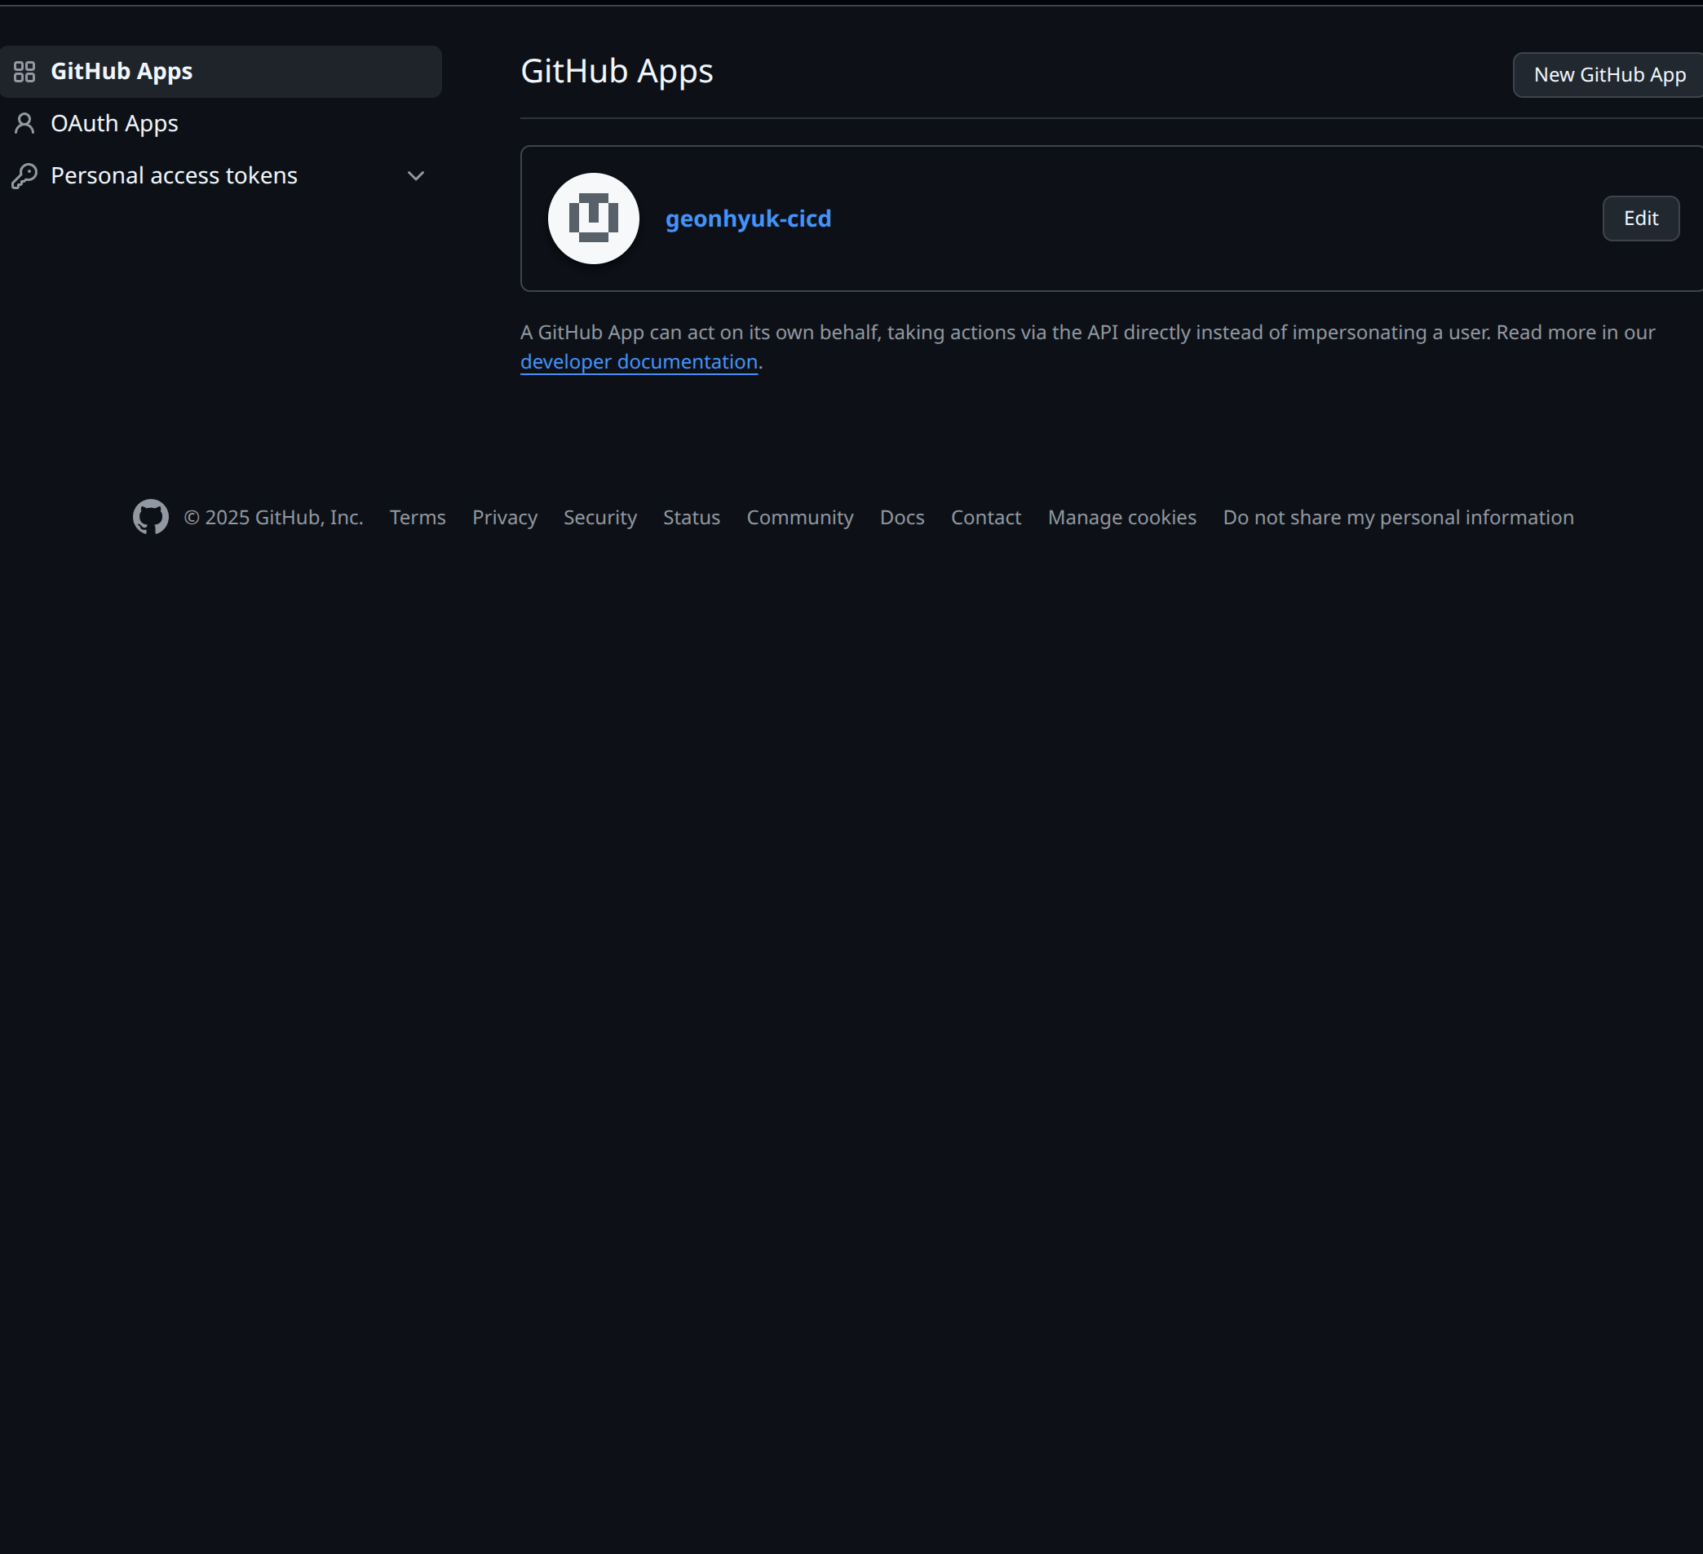Click the OAuth Apps person icon
Screen dimensions: 1703x1554
[x=24, y=123]
